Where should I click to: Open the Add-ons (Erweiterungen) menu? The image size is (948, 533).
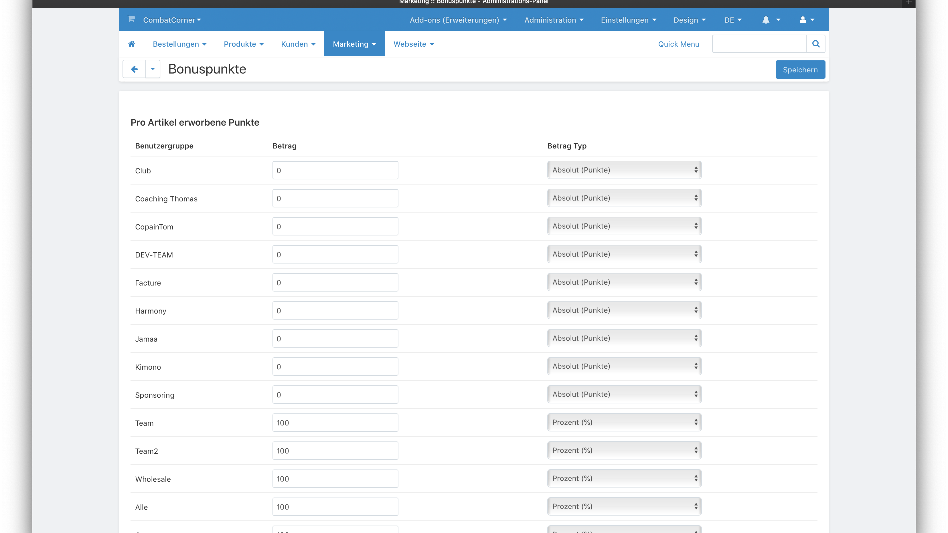click(x=458, y=20)
